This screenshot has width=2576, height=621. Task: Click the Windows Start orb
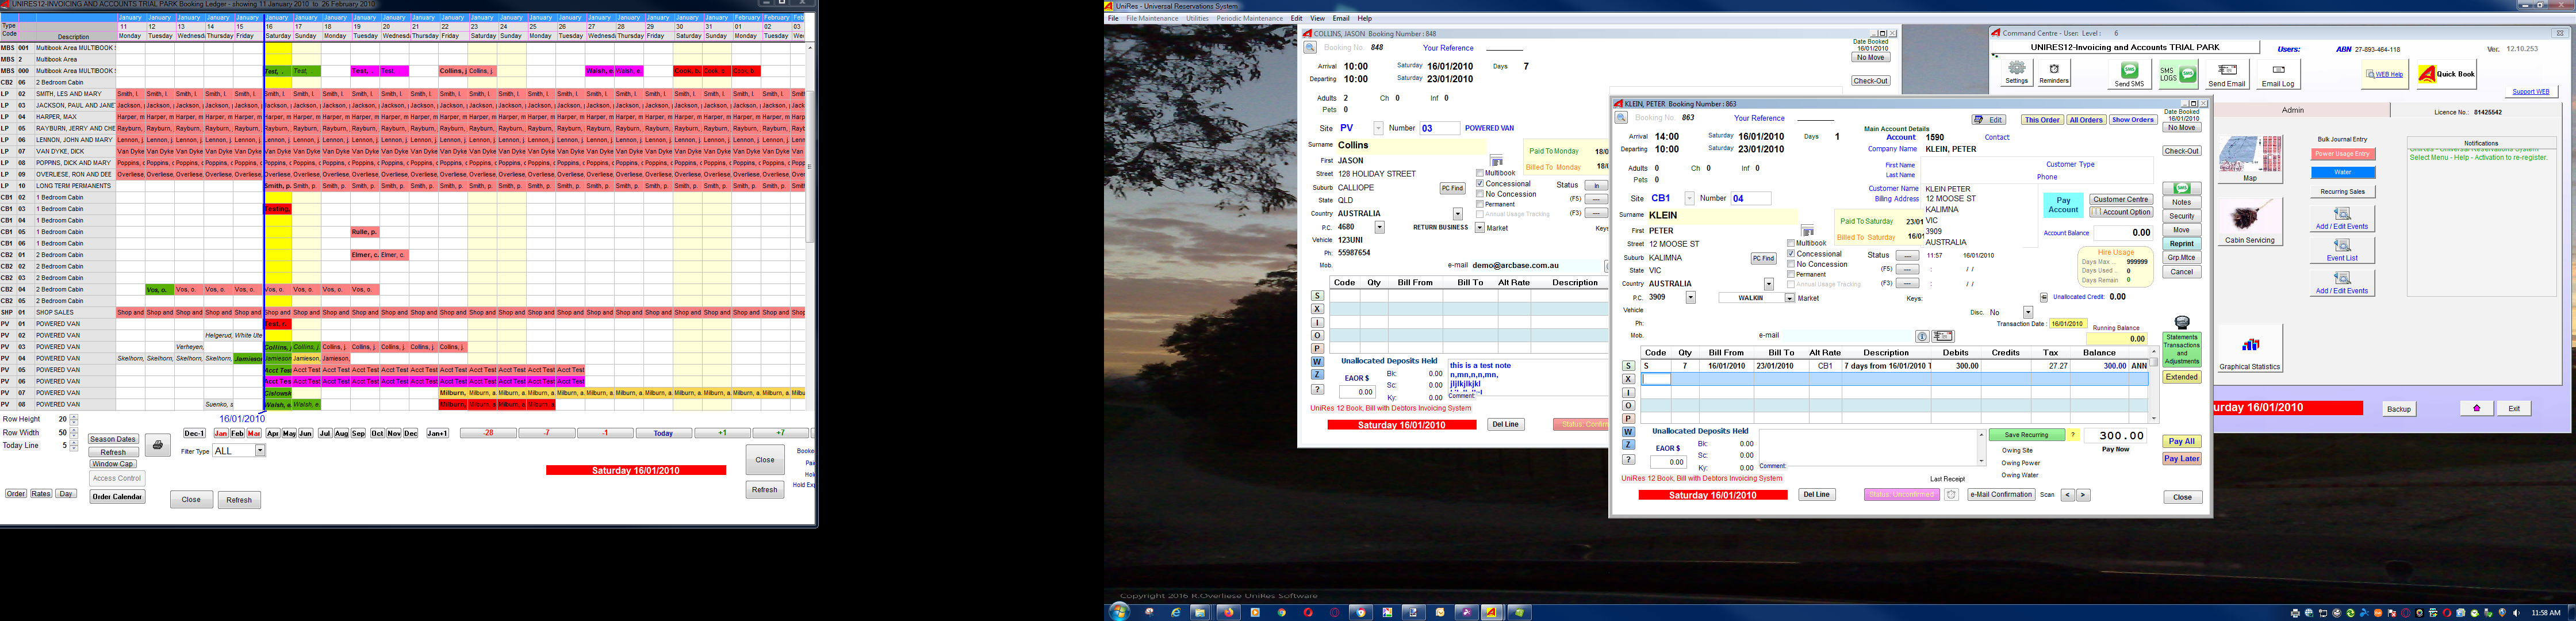[1119, 611]
